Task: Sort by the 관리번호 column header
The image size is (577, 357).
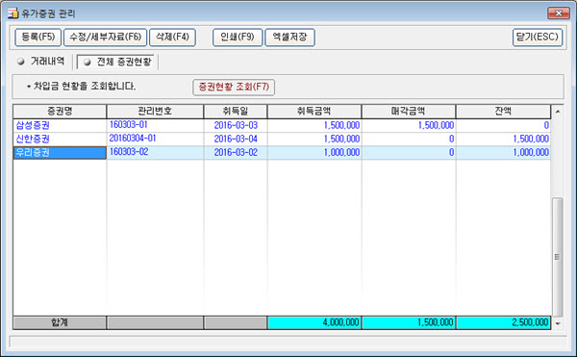Action: coord(155,112)
